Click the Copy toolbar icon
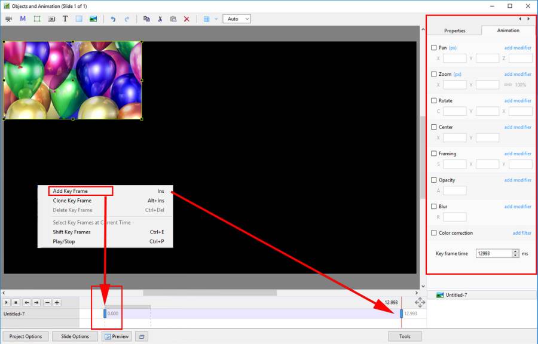The width and height of the screenshot is (538, 344). (146, 19)
